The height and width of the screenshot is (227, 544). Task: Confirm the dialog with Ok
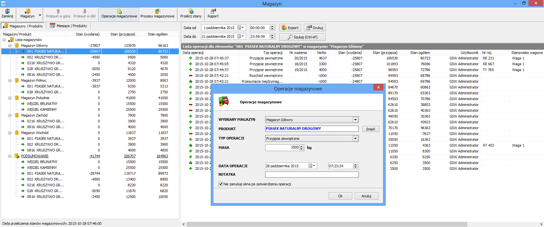(340, 196)
